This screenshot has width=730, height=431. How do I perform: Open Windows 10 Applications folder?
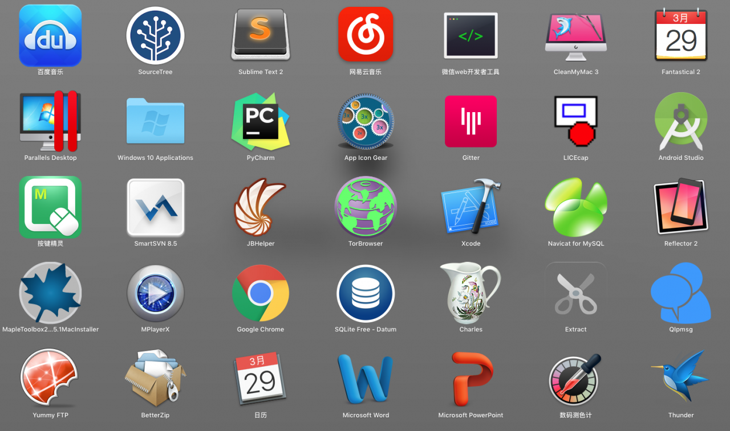pos(155,121)
